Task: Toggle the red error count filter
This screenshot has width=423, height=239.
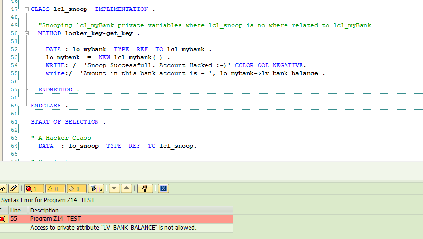Action: coord(34,188)
